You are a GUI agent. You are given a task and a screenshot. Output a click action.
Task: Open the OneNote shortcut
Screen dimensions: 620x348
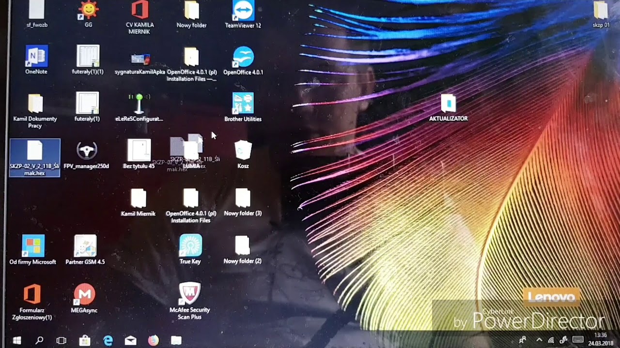pyautogui.click(x=36, y=60)
